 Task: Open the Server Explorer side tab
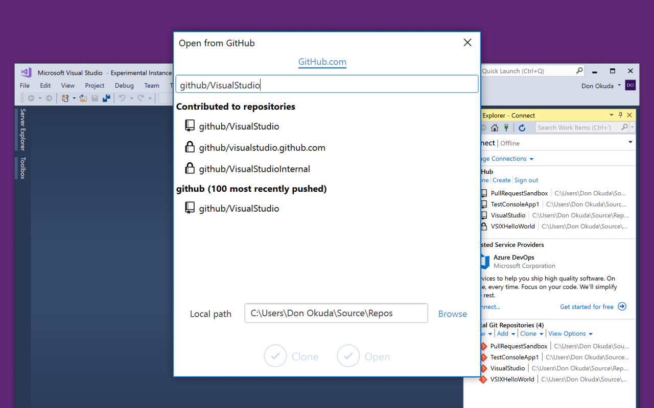[x=22, y=130]
